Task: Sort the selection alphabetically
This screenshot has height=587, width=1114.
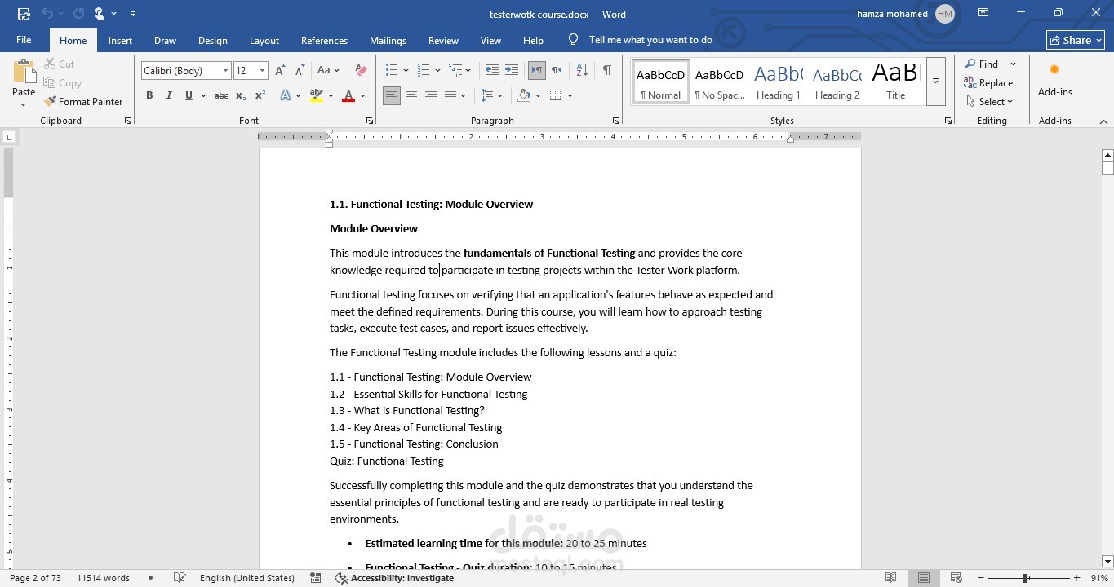Action: pos(583,71)
